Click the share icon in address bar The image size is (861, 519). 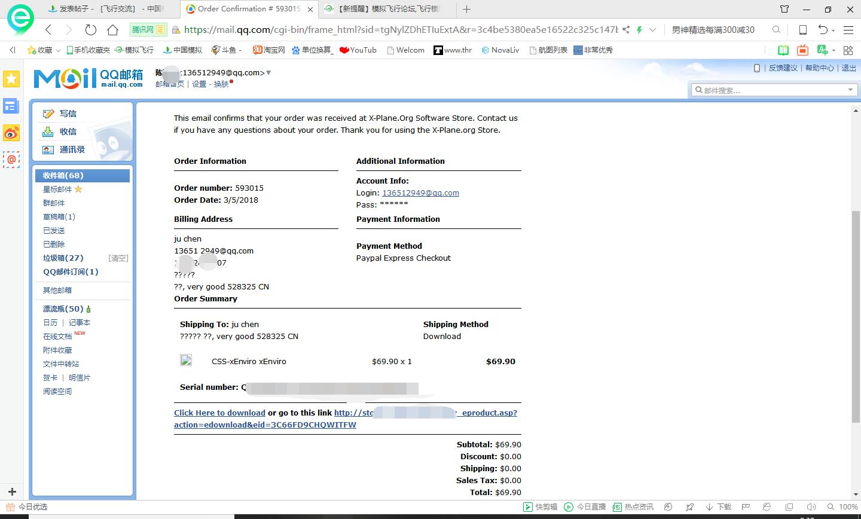pyautogui.click(x=625, y=29)
